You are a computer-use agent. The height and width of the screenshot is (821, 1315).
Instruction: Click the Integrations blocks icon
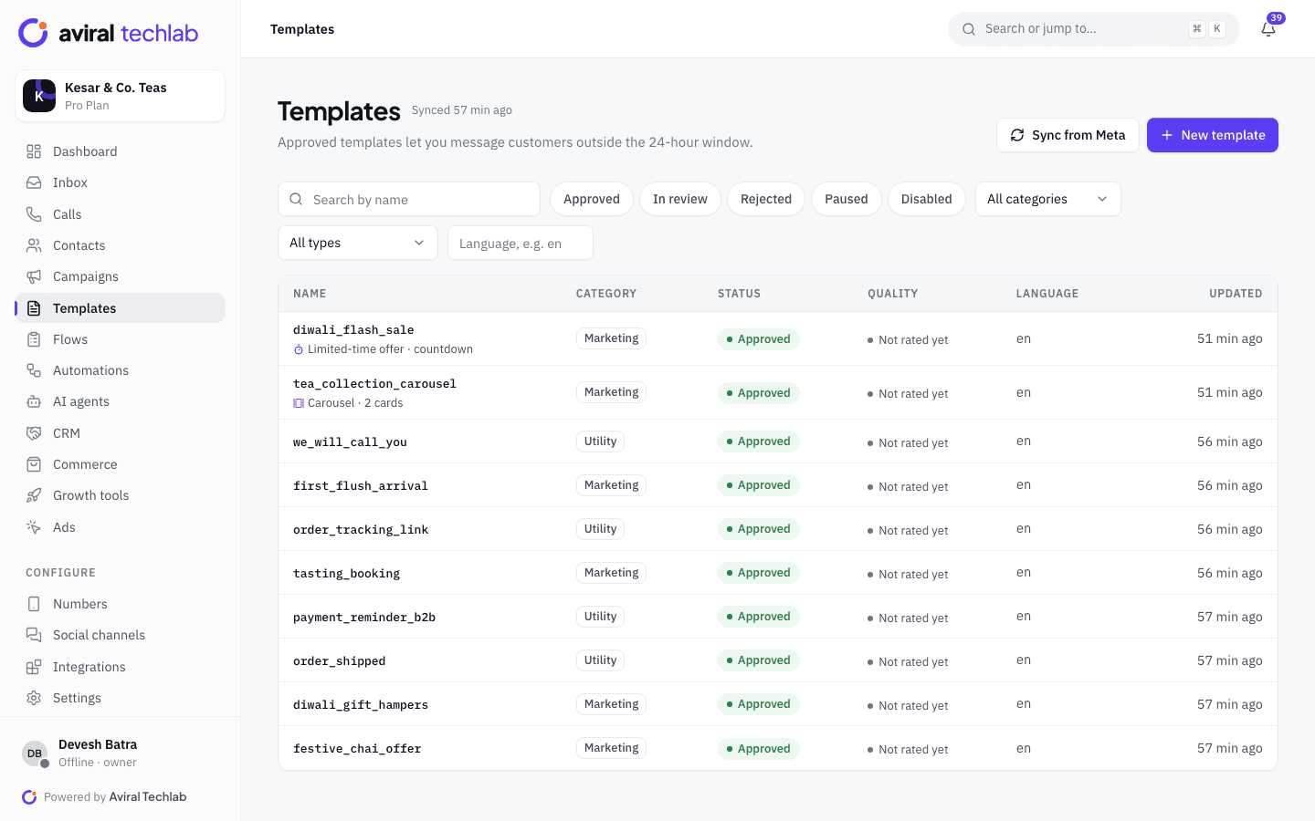point(34,667)
